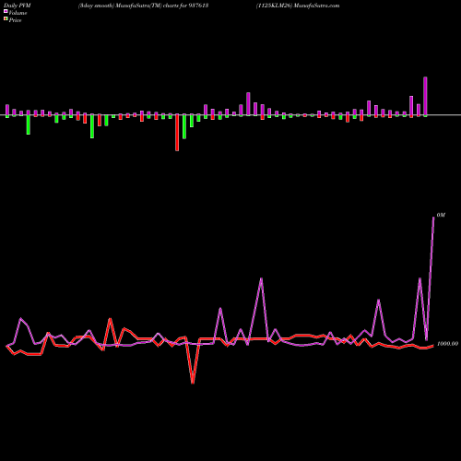Click the longest red downward bar
This screenshot has width=461, height=461.
[x=177, y=133]
